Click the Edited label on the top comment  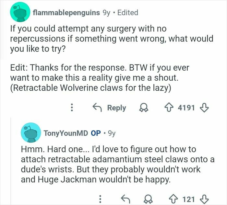point(127,13)
